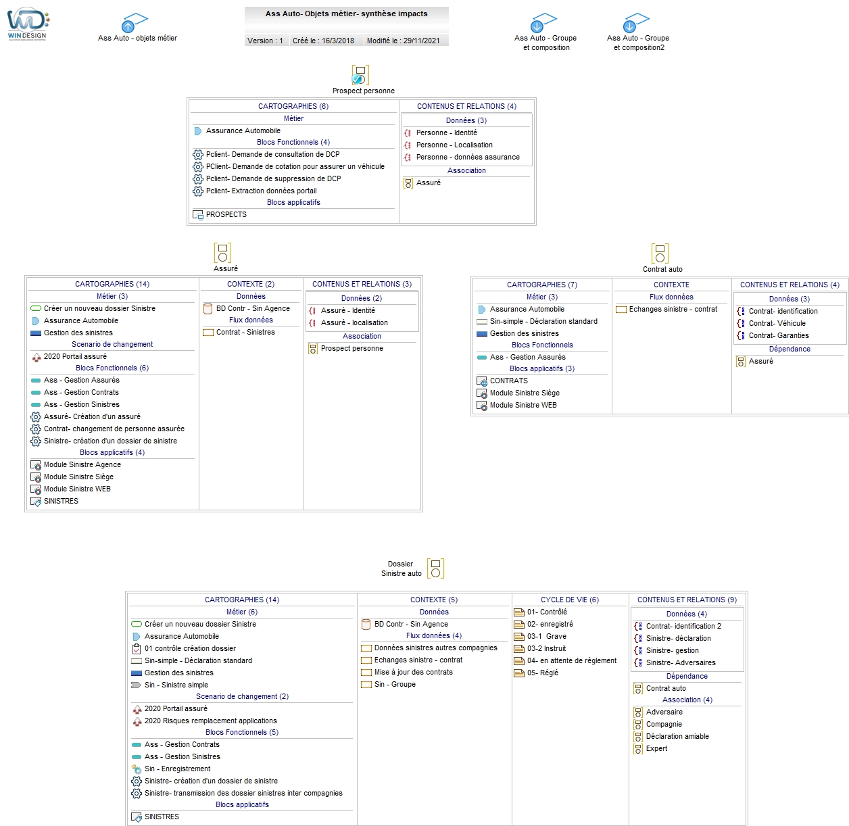Click flow icon of Echanges sinistre - contrat in Contrat auto
The height and width of the screenshot is (826, 849).
click(621, 310)
